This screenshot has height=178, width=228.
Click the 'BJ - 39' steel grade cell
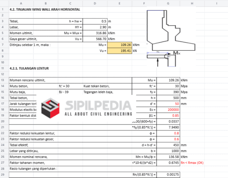pyautogui.click(x=70, y=92)
